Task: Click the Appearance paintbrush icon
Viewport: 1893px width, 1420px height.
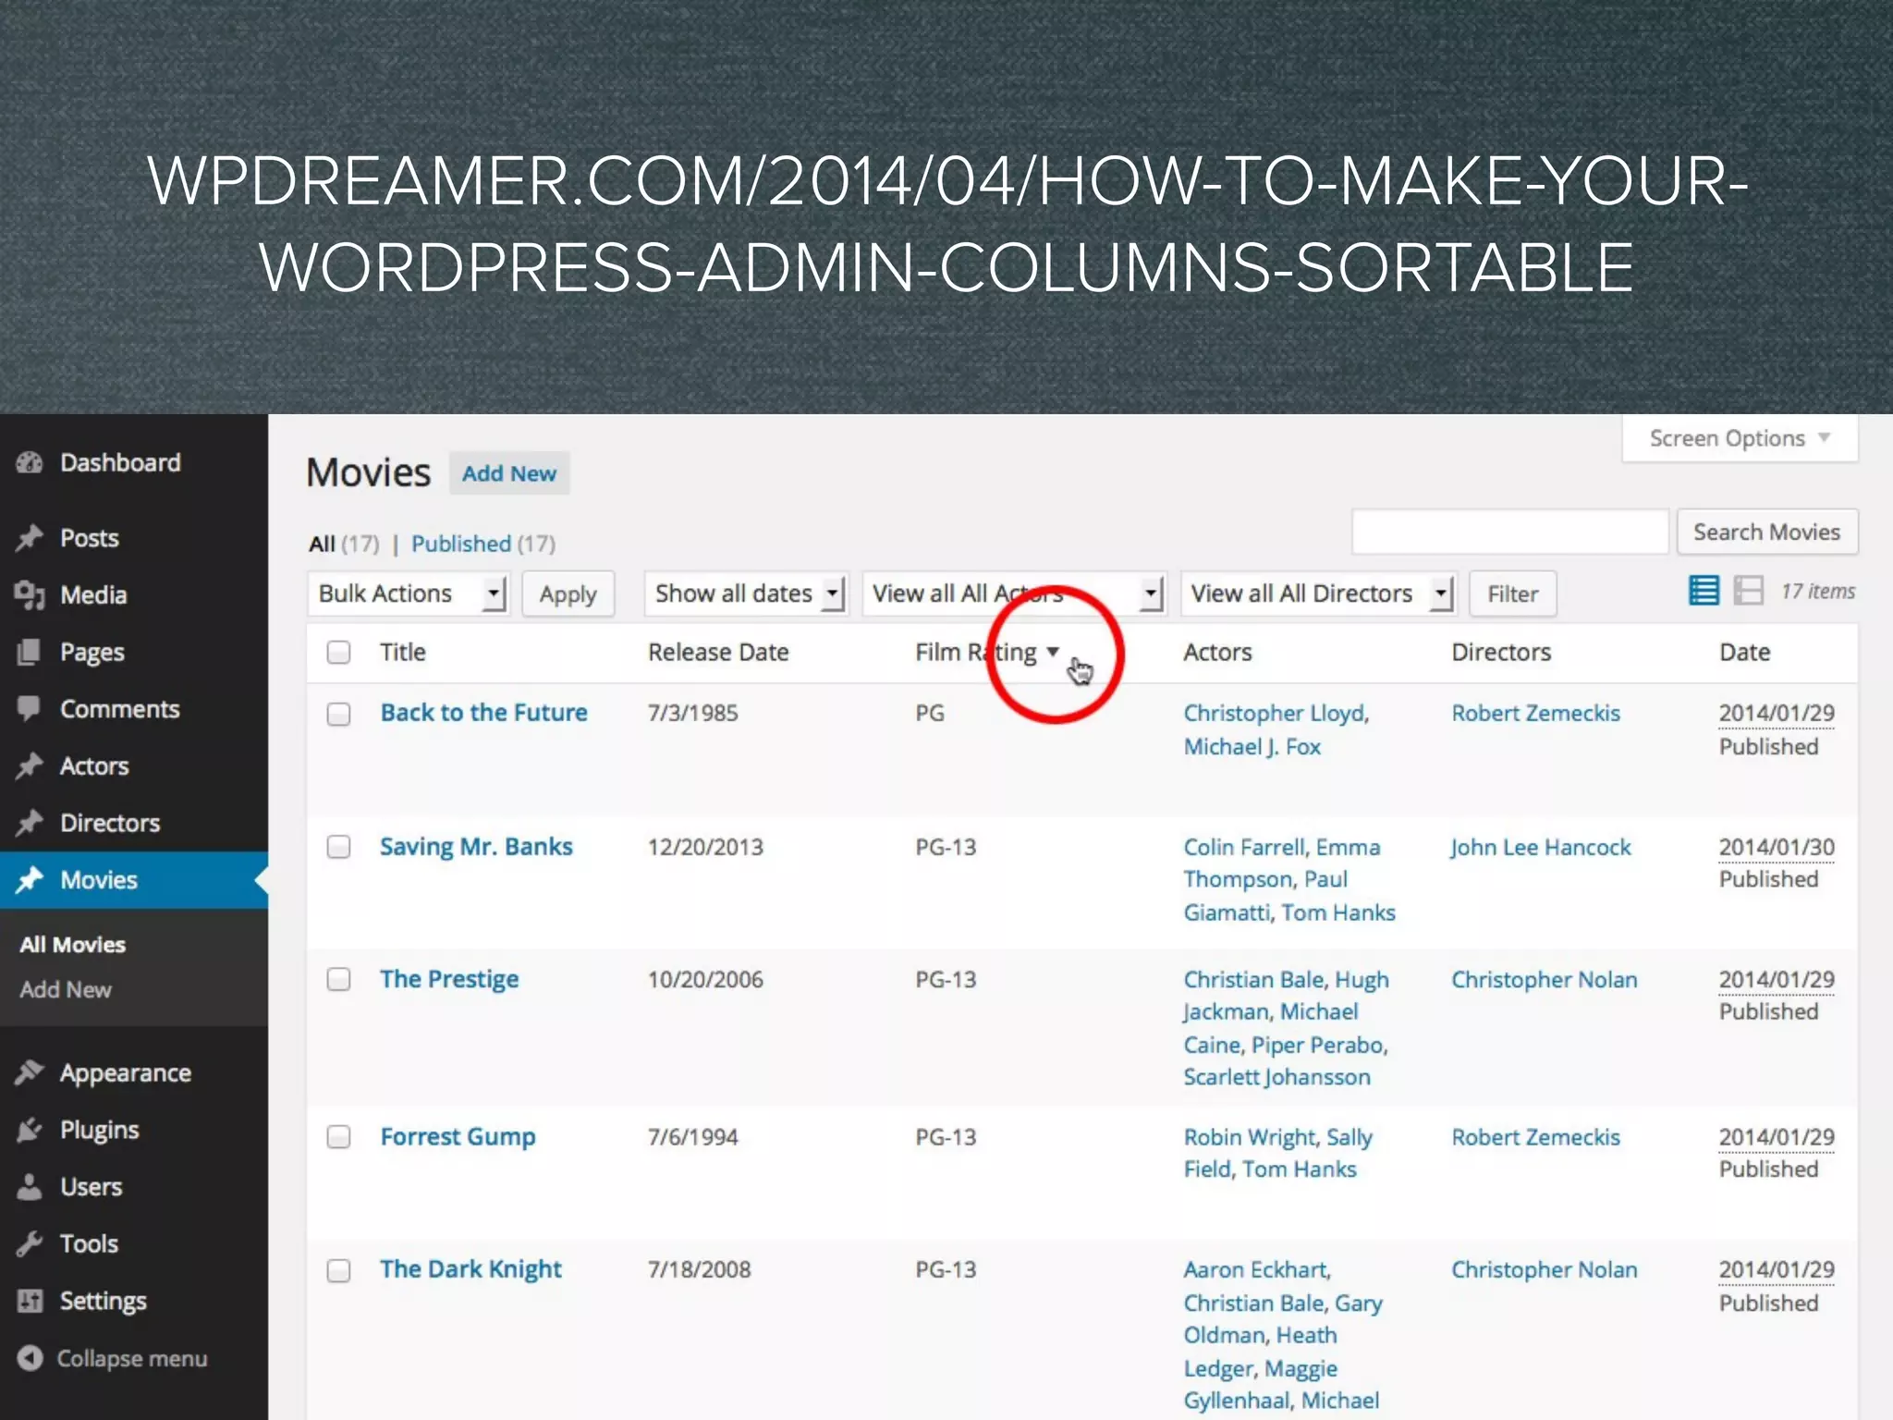Action: coord(30,1072)
